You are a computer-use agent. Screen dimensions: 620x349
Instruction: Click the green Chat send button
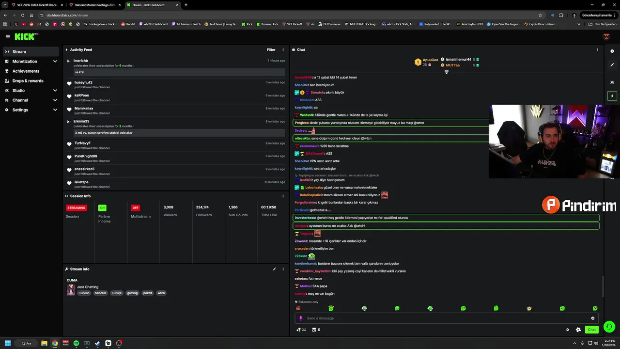592,330
